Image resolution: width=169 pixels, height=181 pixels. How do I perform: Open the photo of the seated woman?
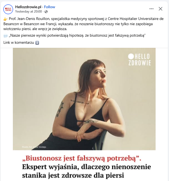tap(84, 99)
